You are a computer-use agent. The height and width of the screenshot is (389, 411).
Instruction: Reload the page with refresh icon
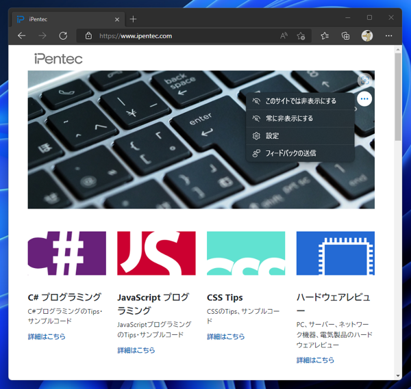pyautogui.click(x=63, y=36)
